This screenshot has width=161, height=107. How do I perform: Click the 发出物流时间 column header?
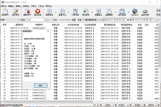click(x=73, y=25)
